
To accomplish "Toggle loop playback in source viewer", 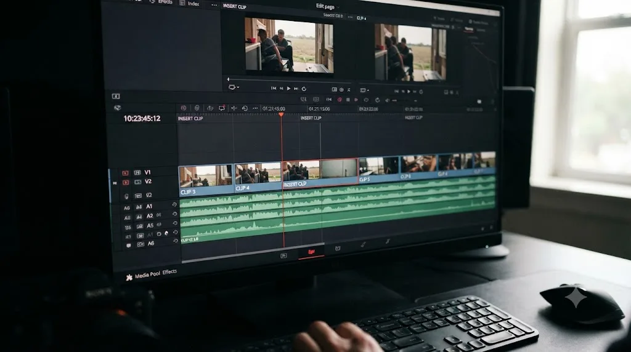I will pos(304,89).
